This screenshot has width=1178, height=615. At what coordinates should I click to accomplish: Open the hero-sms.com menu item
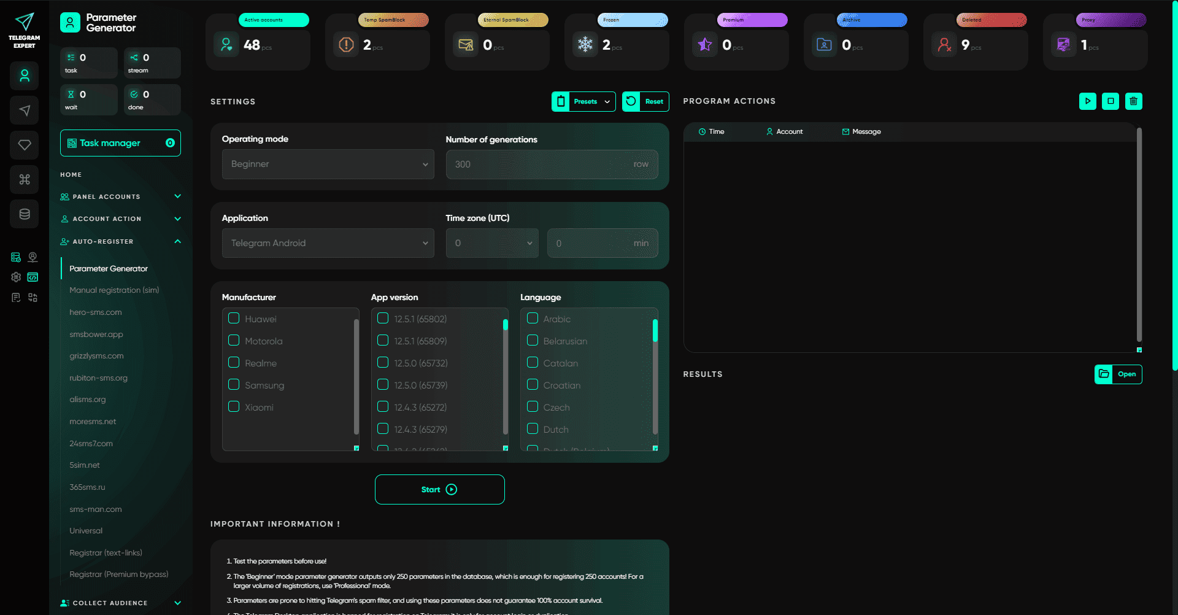pyautogui.click(x=96, y=312)
